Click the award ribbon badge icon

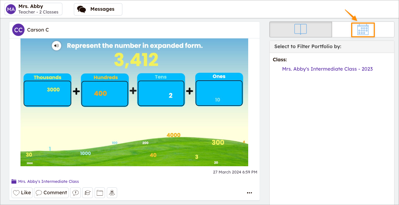[x=112, y=193]
